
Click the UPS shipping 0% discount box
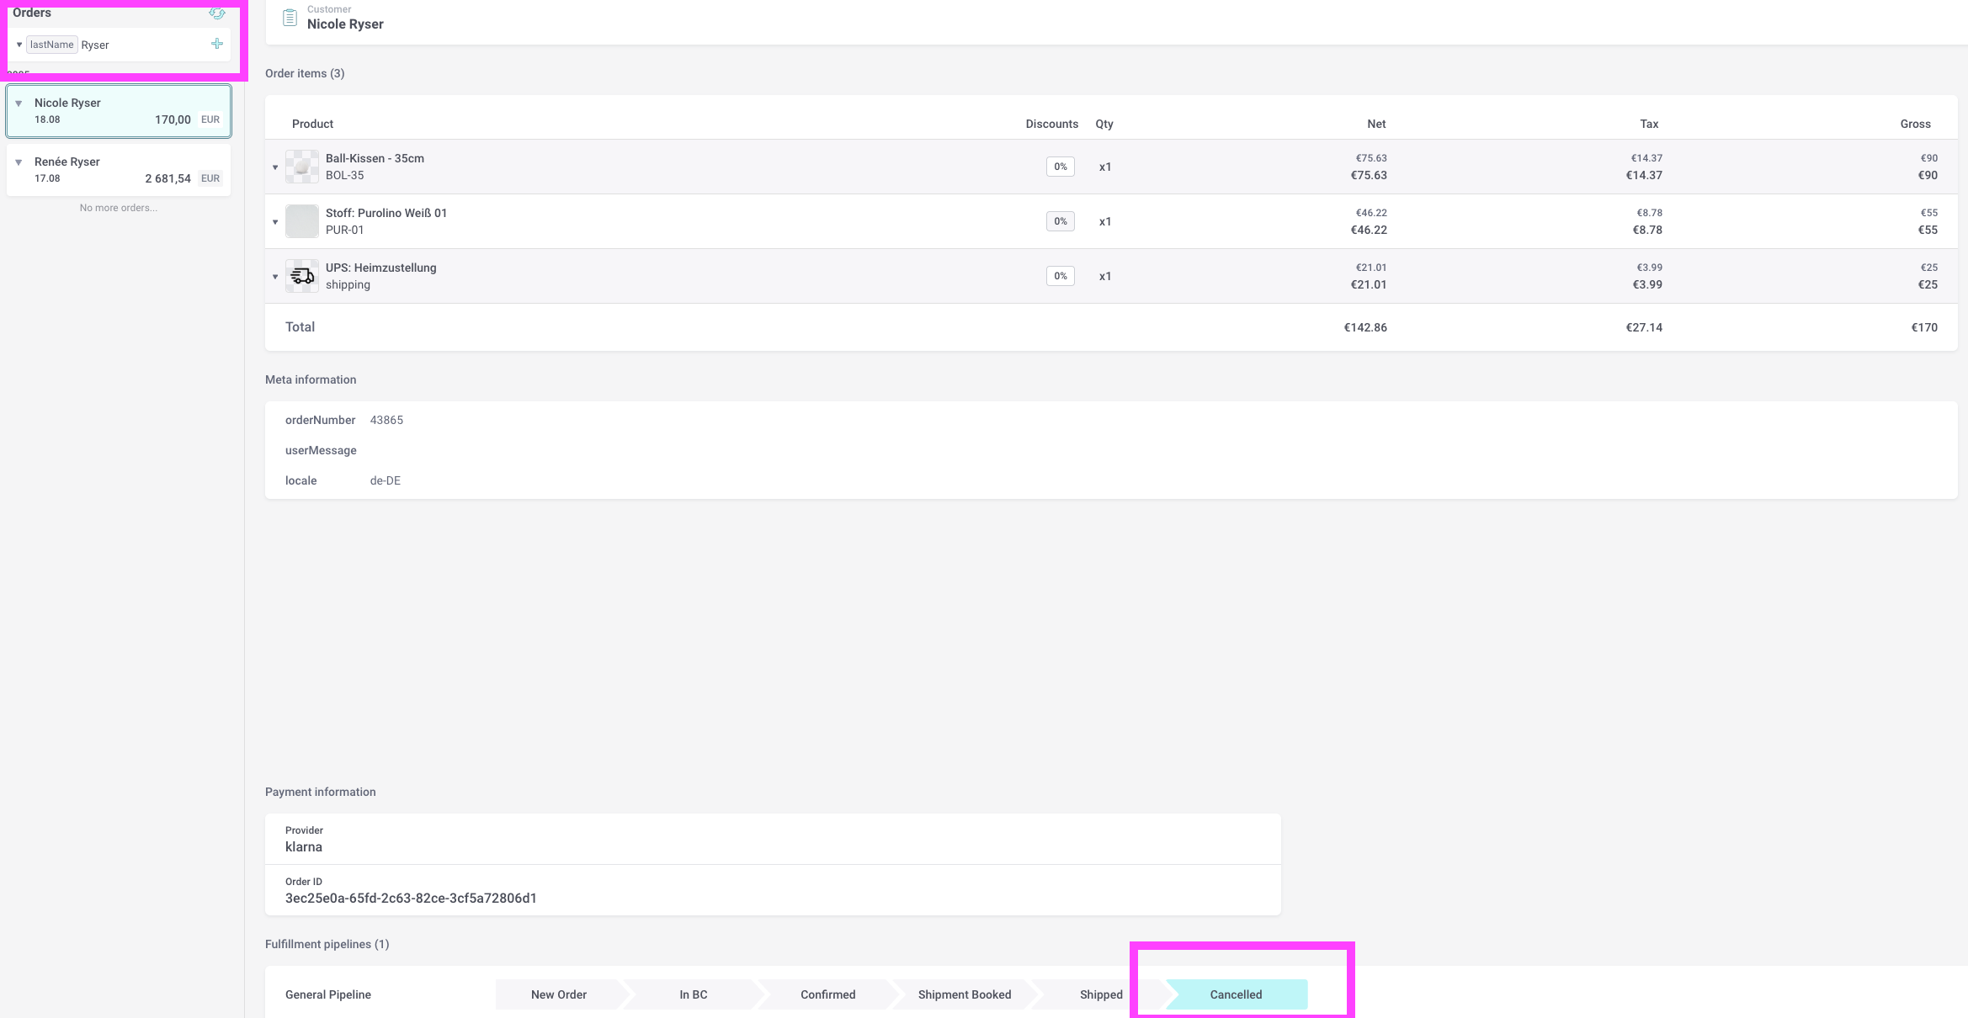click(1060, 276)
